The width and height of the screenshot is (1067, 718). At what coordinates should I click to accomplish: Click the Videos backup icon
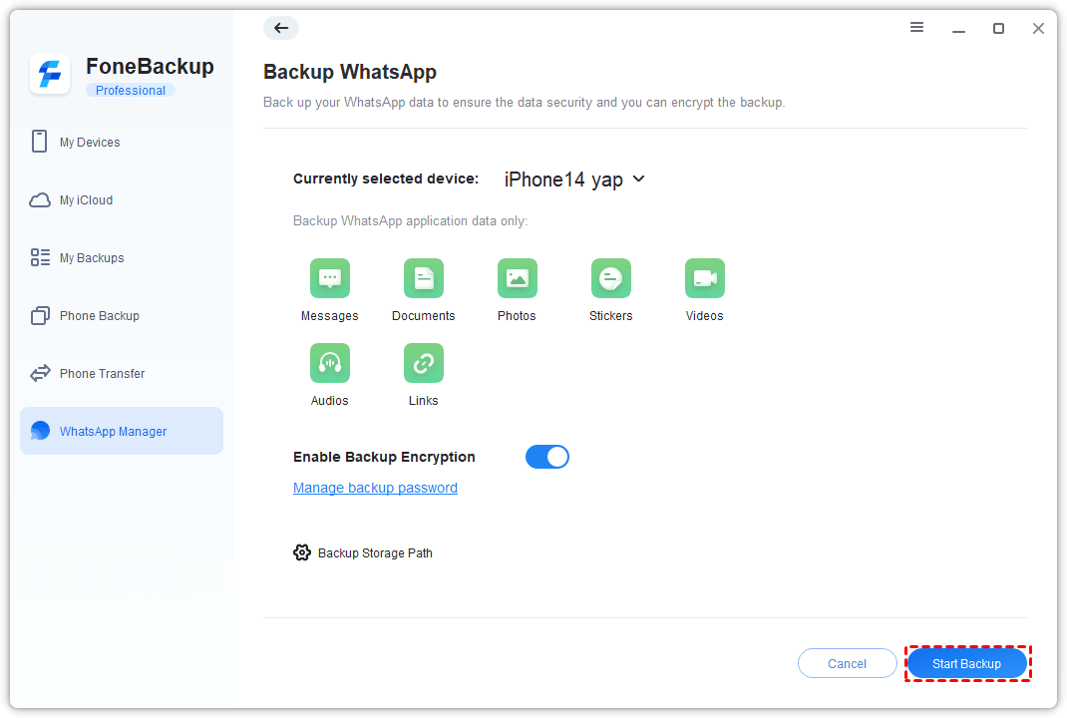pyautogui.click(x=704, y=278)
